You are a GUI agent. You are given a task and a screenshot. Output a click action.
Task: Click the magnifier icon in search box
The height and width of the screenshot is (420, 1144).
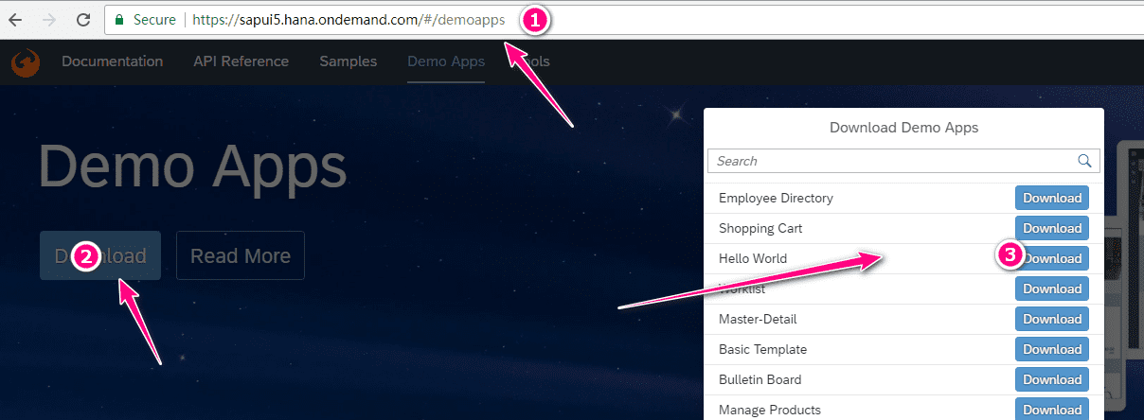[x=1085, y=161]
